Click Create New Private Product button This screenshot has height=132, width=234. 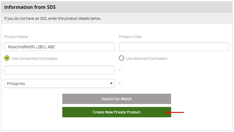pyautogui.click(x=117, y=112)
